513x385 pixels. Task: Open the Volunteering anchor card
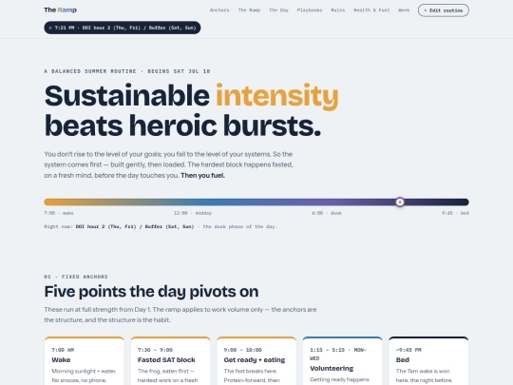[x=343, y=361]
